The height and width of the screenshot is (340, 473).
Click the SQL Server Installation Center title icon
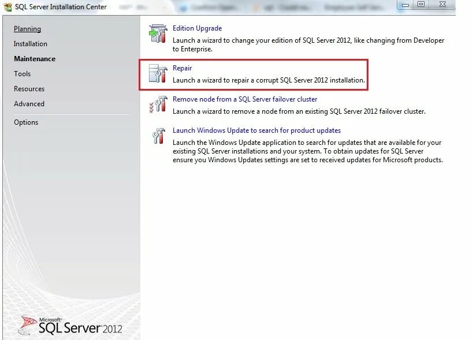point(8,6)
